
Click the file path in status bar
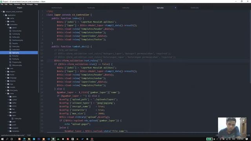[x=13, y=136]
